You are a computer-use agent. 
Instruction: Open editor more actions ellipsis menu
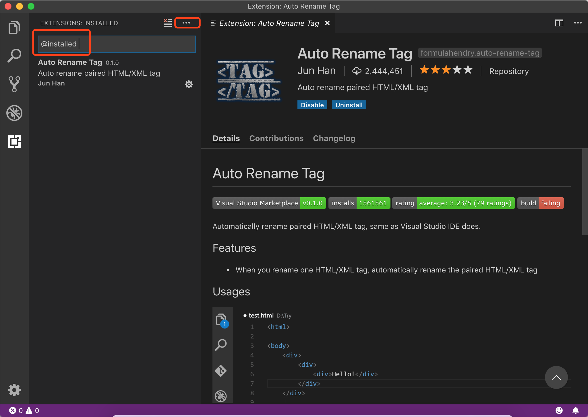click(578, 23)
